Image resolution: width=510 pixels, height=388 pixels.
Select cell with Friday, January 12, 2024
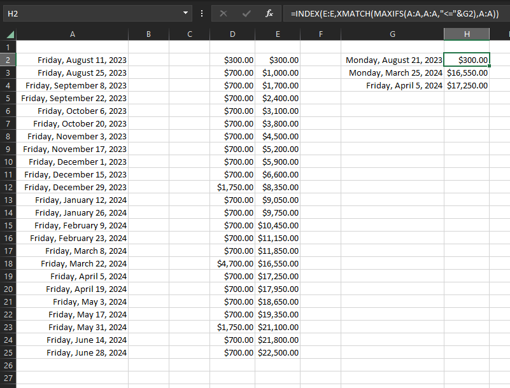(x=72, y=200)
